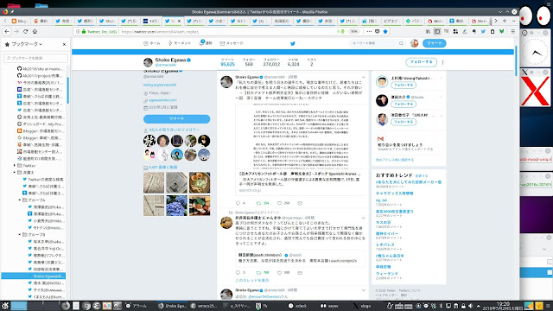Viewport: 553px width, 311px height.
Task: Collapse the 'グループA' bookmark folder
Action: [x=19, y=200]
